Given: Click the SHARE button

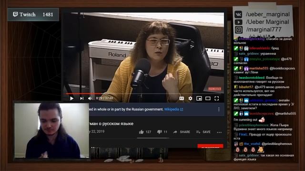Looking at the screenshot, I should [182, 132].
